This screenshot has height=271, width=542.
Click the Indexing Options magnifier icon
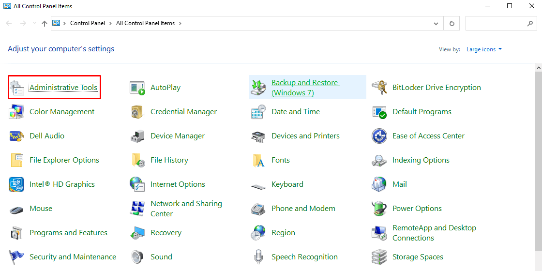pyautogui.click(x=379, y=160)
